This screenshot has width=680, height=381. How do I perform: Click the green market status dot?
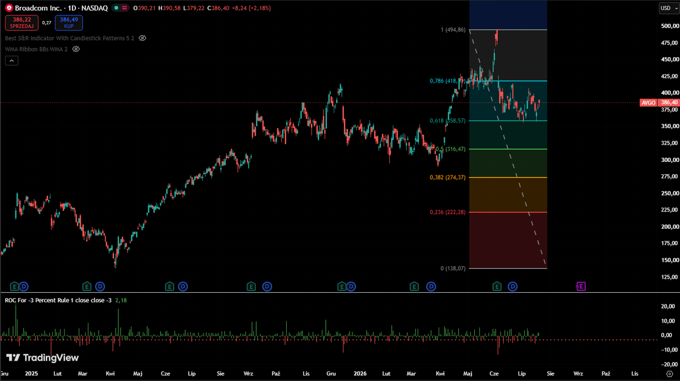pyautogui.click(x=115, y=8)
